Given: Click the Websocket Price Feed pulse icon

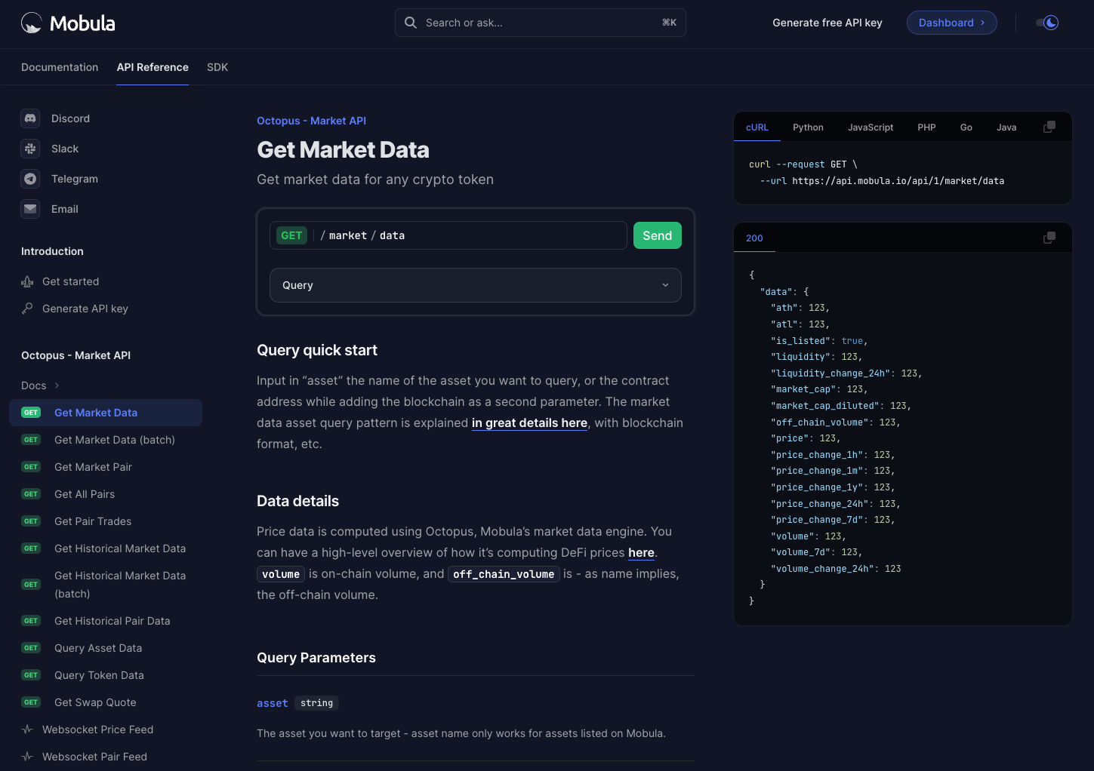Looking at the screenshot, I should click(x=27, y=730).
